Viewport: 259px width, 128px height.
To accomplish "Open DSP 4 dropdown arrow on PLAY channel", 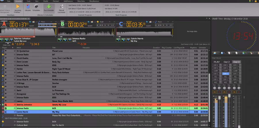I will (x=220, y=65).
